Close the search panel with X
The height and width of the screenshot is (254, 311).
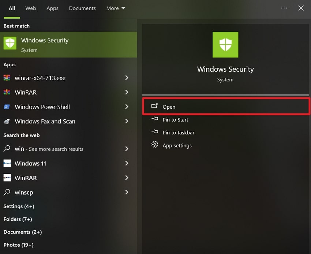point(301,8)
